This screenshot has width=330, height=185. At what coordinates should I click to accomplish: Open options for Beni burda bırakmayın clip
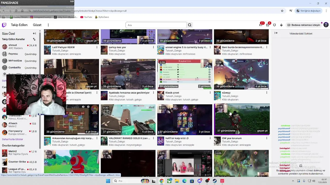coord(267,47)
